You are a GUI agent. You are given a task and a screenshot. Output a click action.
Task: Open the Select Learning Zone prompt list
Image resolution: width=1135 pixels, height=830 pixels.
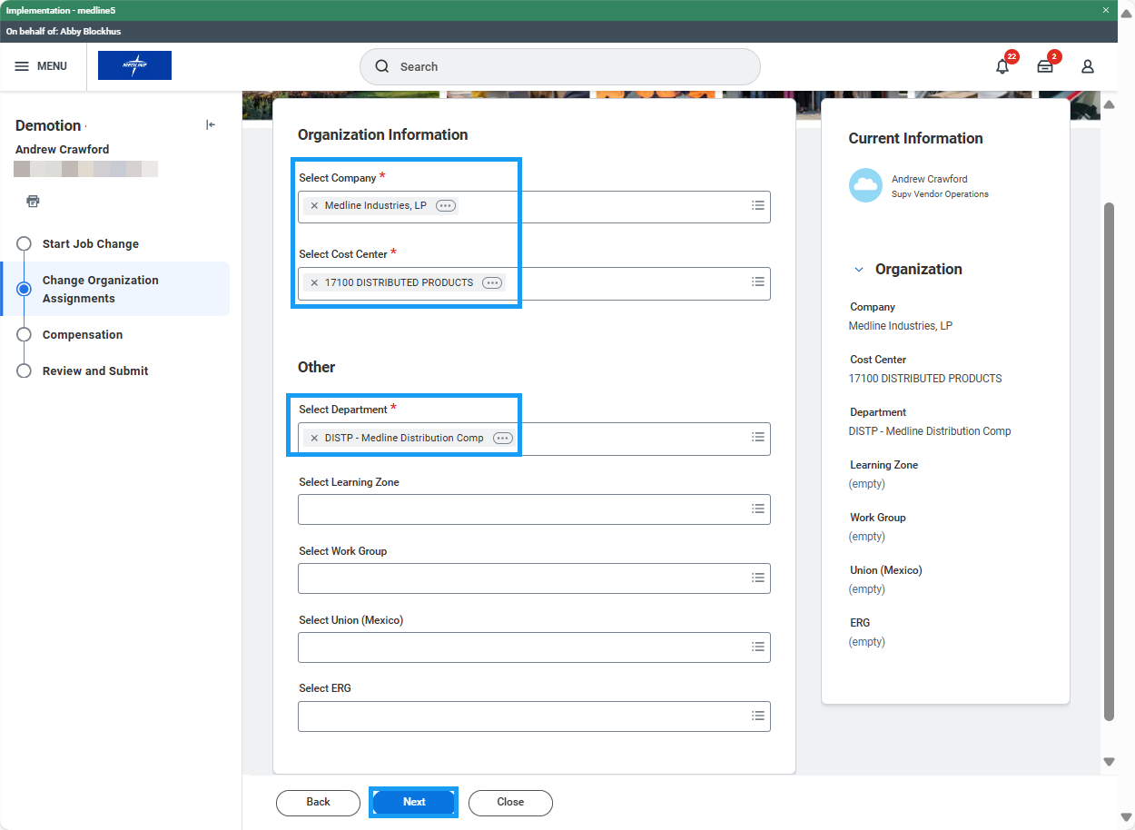(757, 509)
